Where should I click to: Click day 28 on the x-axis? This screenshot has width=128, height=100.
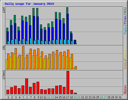point(109,97)
